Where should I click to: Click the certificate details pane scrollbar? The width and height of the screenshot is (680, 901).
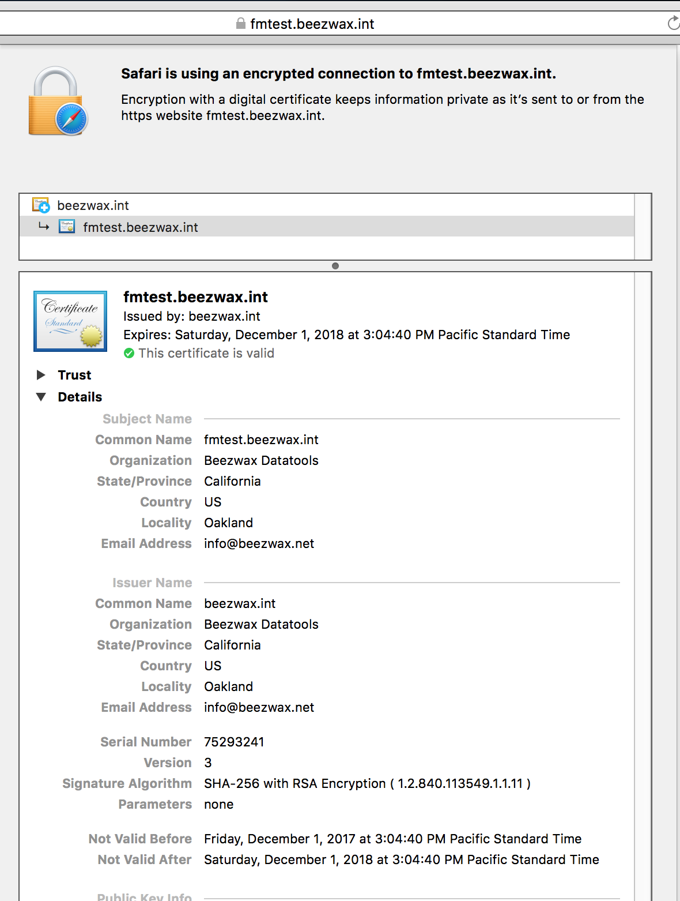[x=643, y=577]
